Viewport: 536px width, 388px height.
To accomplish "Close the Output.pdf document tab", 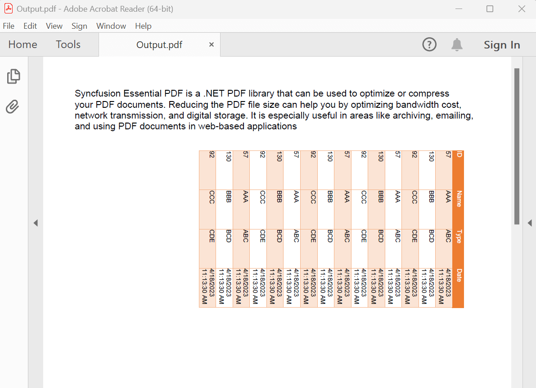I will coord(211,44).
